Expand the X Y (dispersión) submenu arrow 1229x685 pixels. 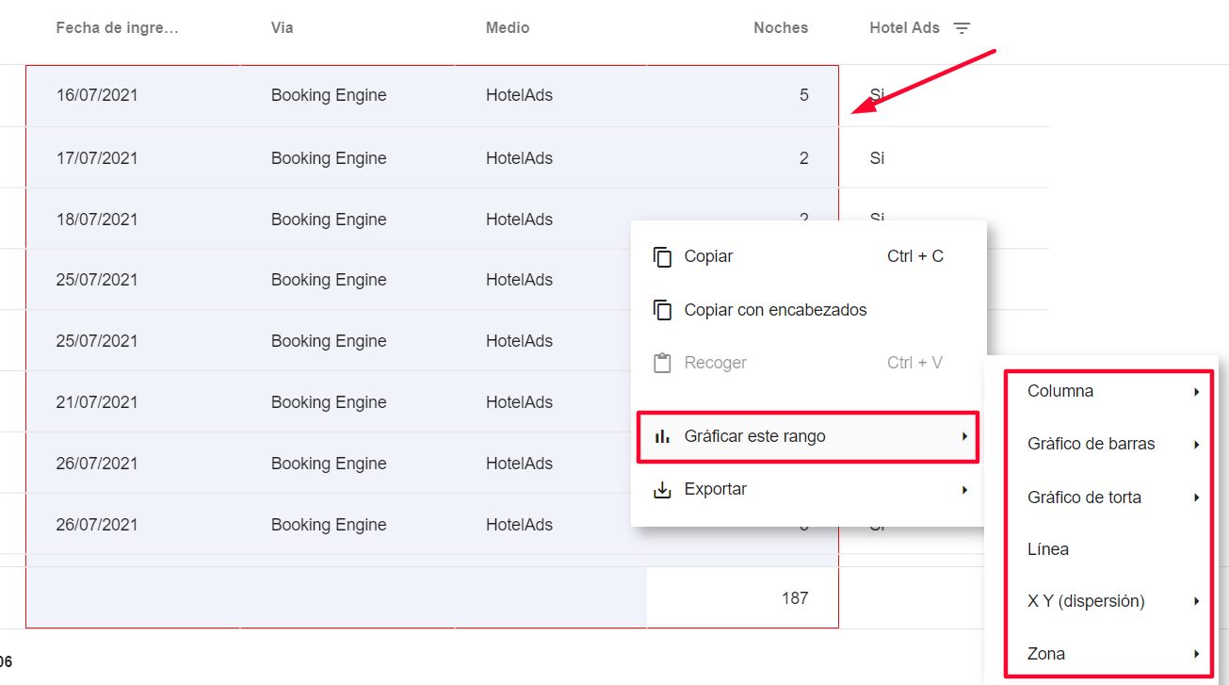click(x=1196, y=601)
